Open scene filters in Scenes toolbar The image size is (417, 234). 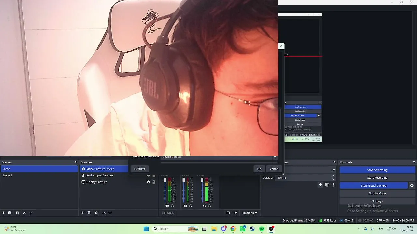coord(17,213)
